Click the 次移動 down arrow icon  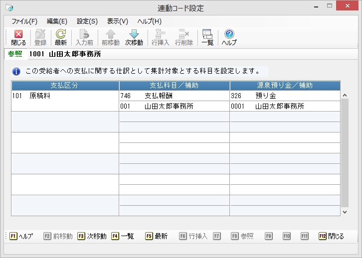click(x=134, y=34)
